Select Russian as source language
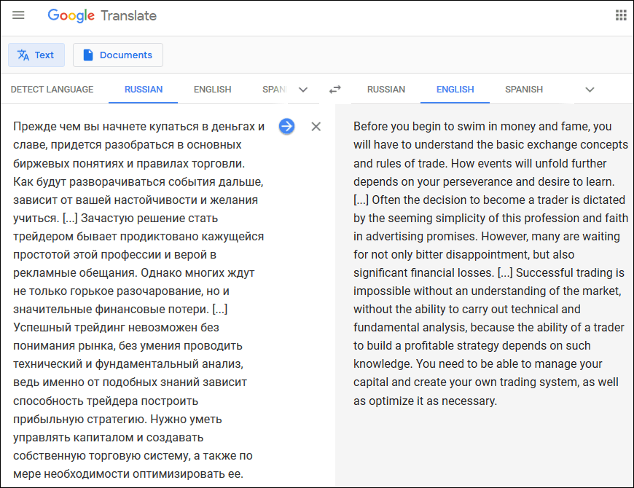 tap(143, 90)
